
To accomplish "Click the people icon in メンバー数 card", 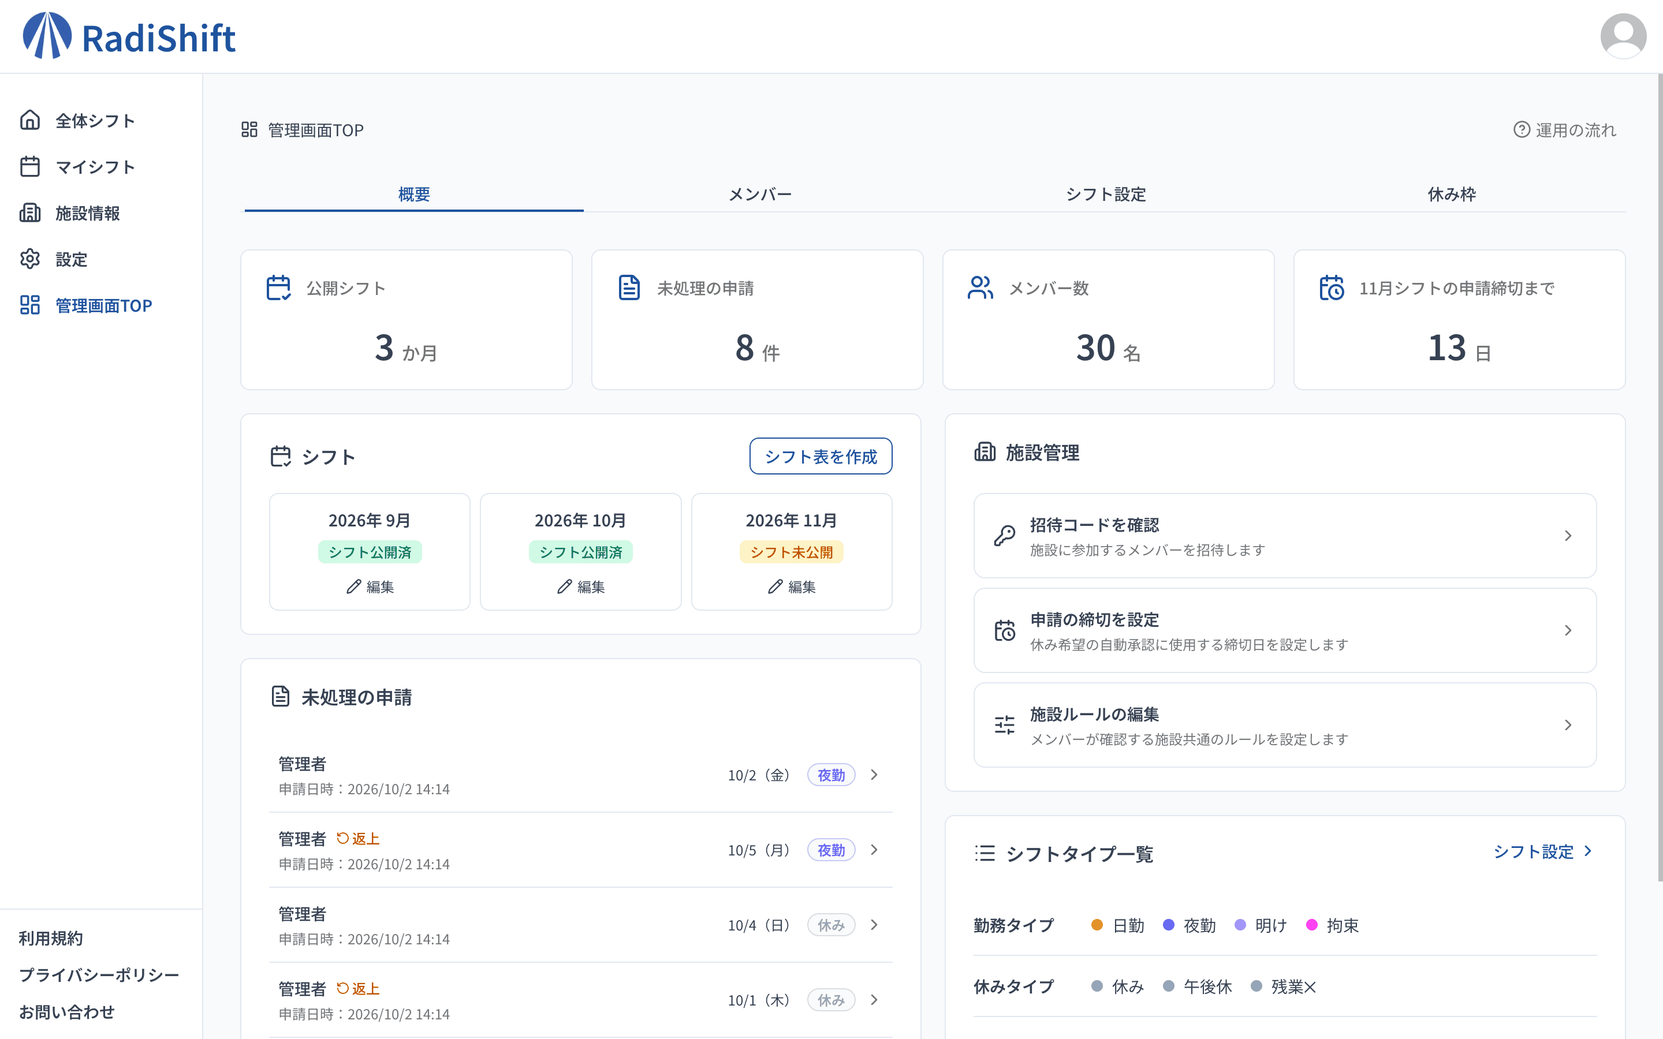I will click(980, 288).
